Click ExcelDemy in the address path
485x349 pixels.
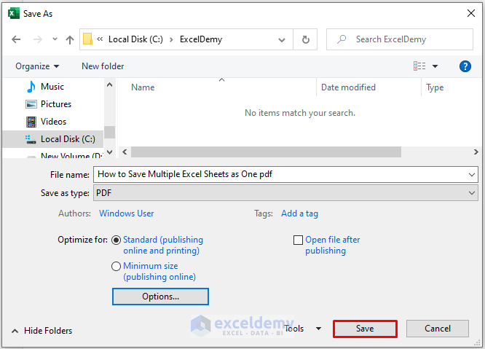201,39
